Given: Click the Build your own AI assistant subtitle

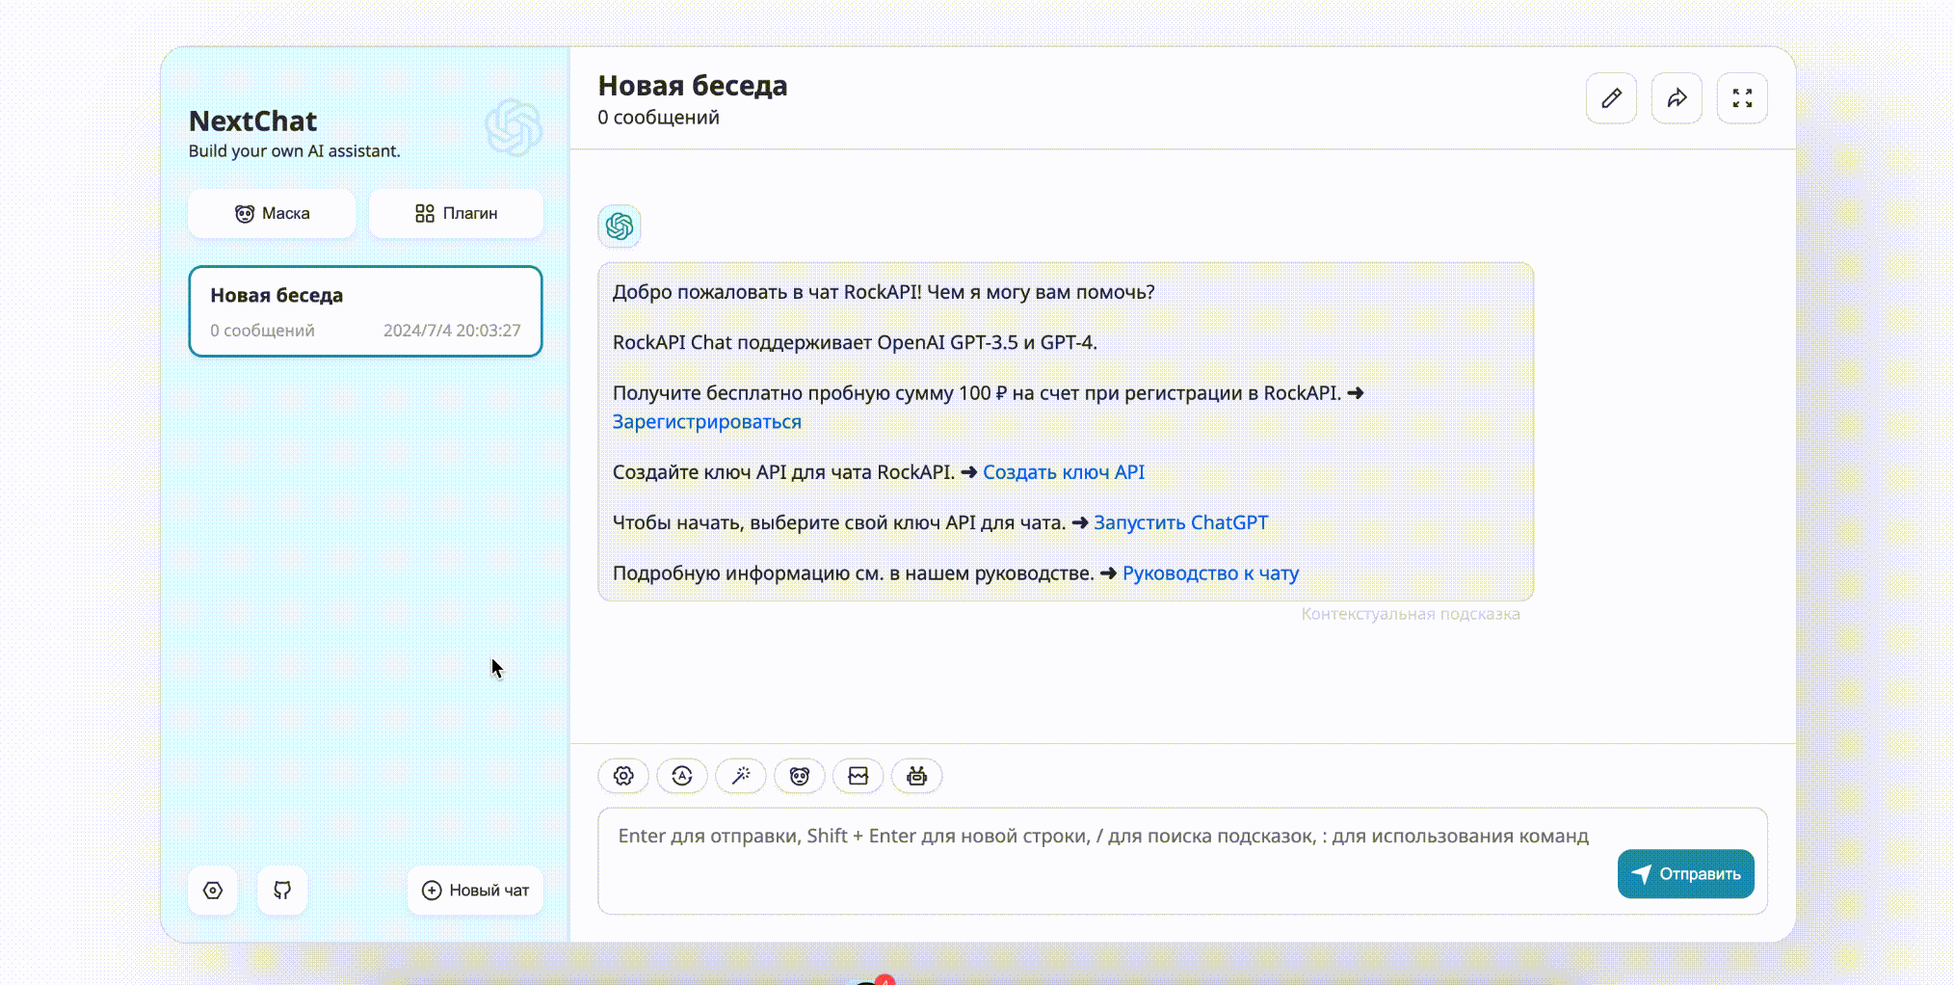Looking at the screenshot, I should pos(295,151).
